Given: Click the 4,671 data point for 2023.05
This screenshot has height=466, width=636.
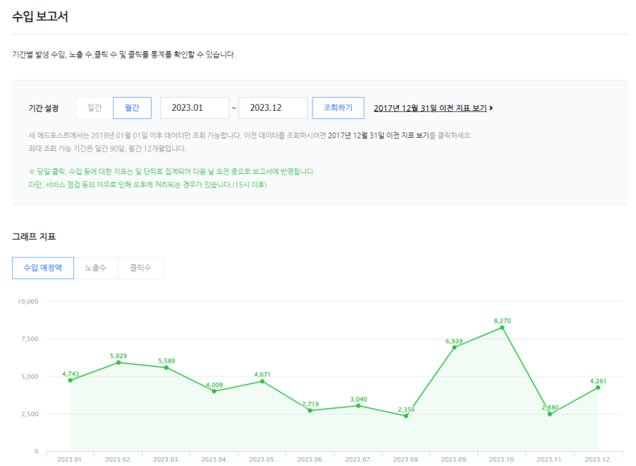Looking at the screenshot, I should tap(262, 381).
